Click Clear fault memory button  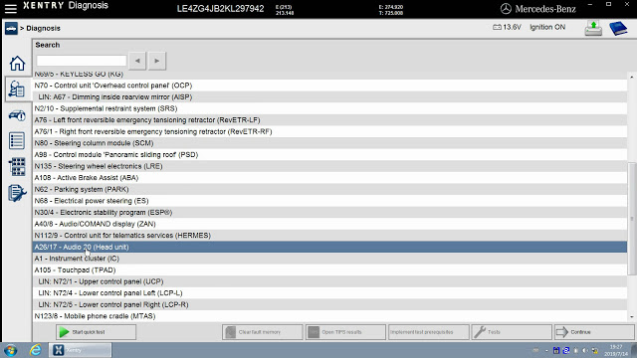pos(263,332)
